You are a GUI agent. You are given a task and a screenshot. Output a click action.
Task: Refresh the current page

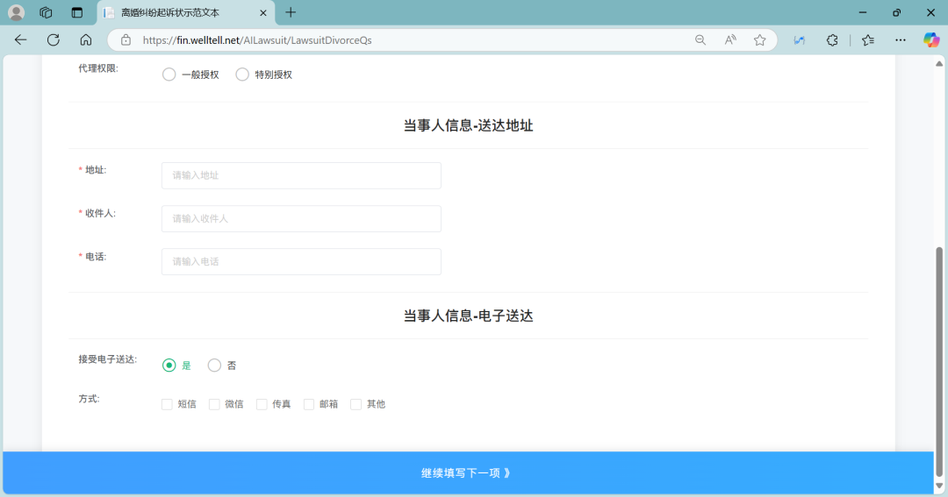54,39
